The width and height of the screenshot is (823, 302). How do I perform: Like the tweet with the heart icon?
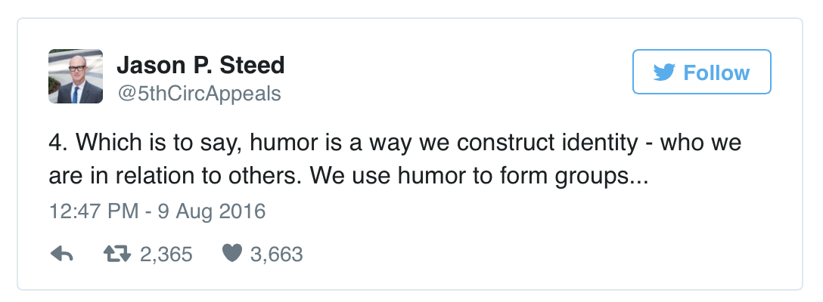pyautogui.click(x=231, y=255)
